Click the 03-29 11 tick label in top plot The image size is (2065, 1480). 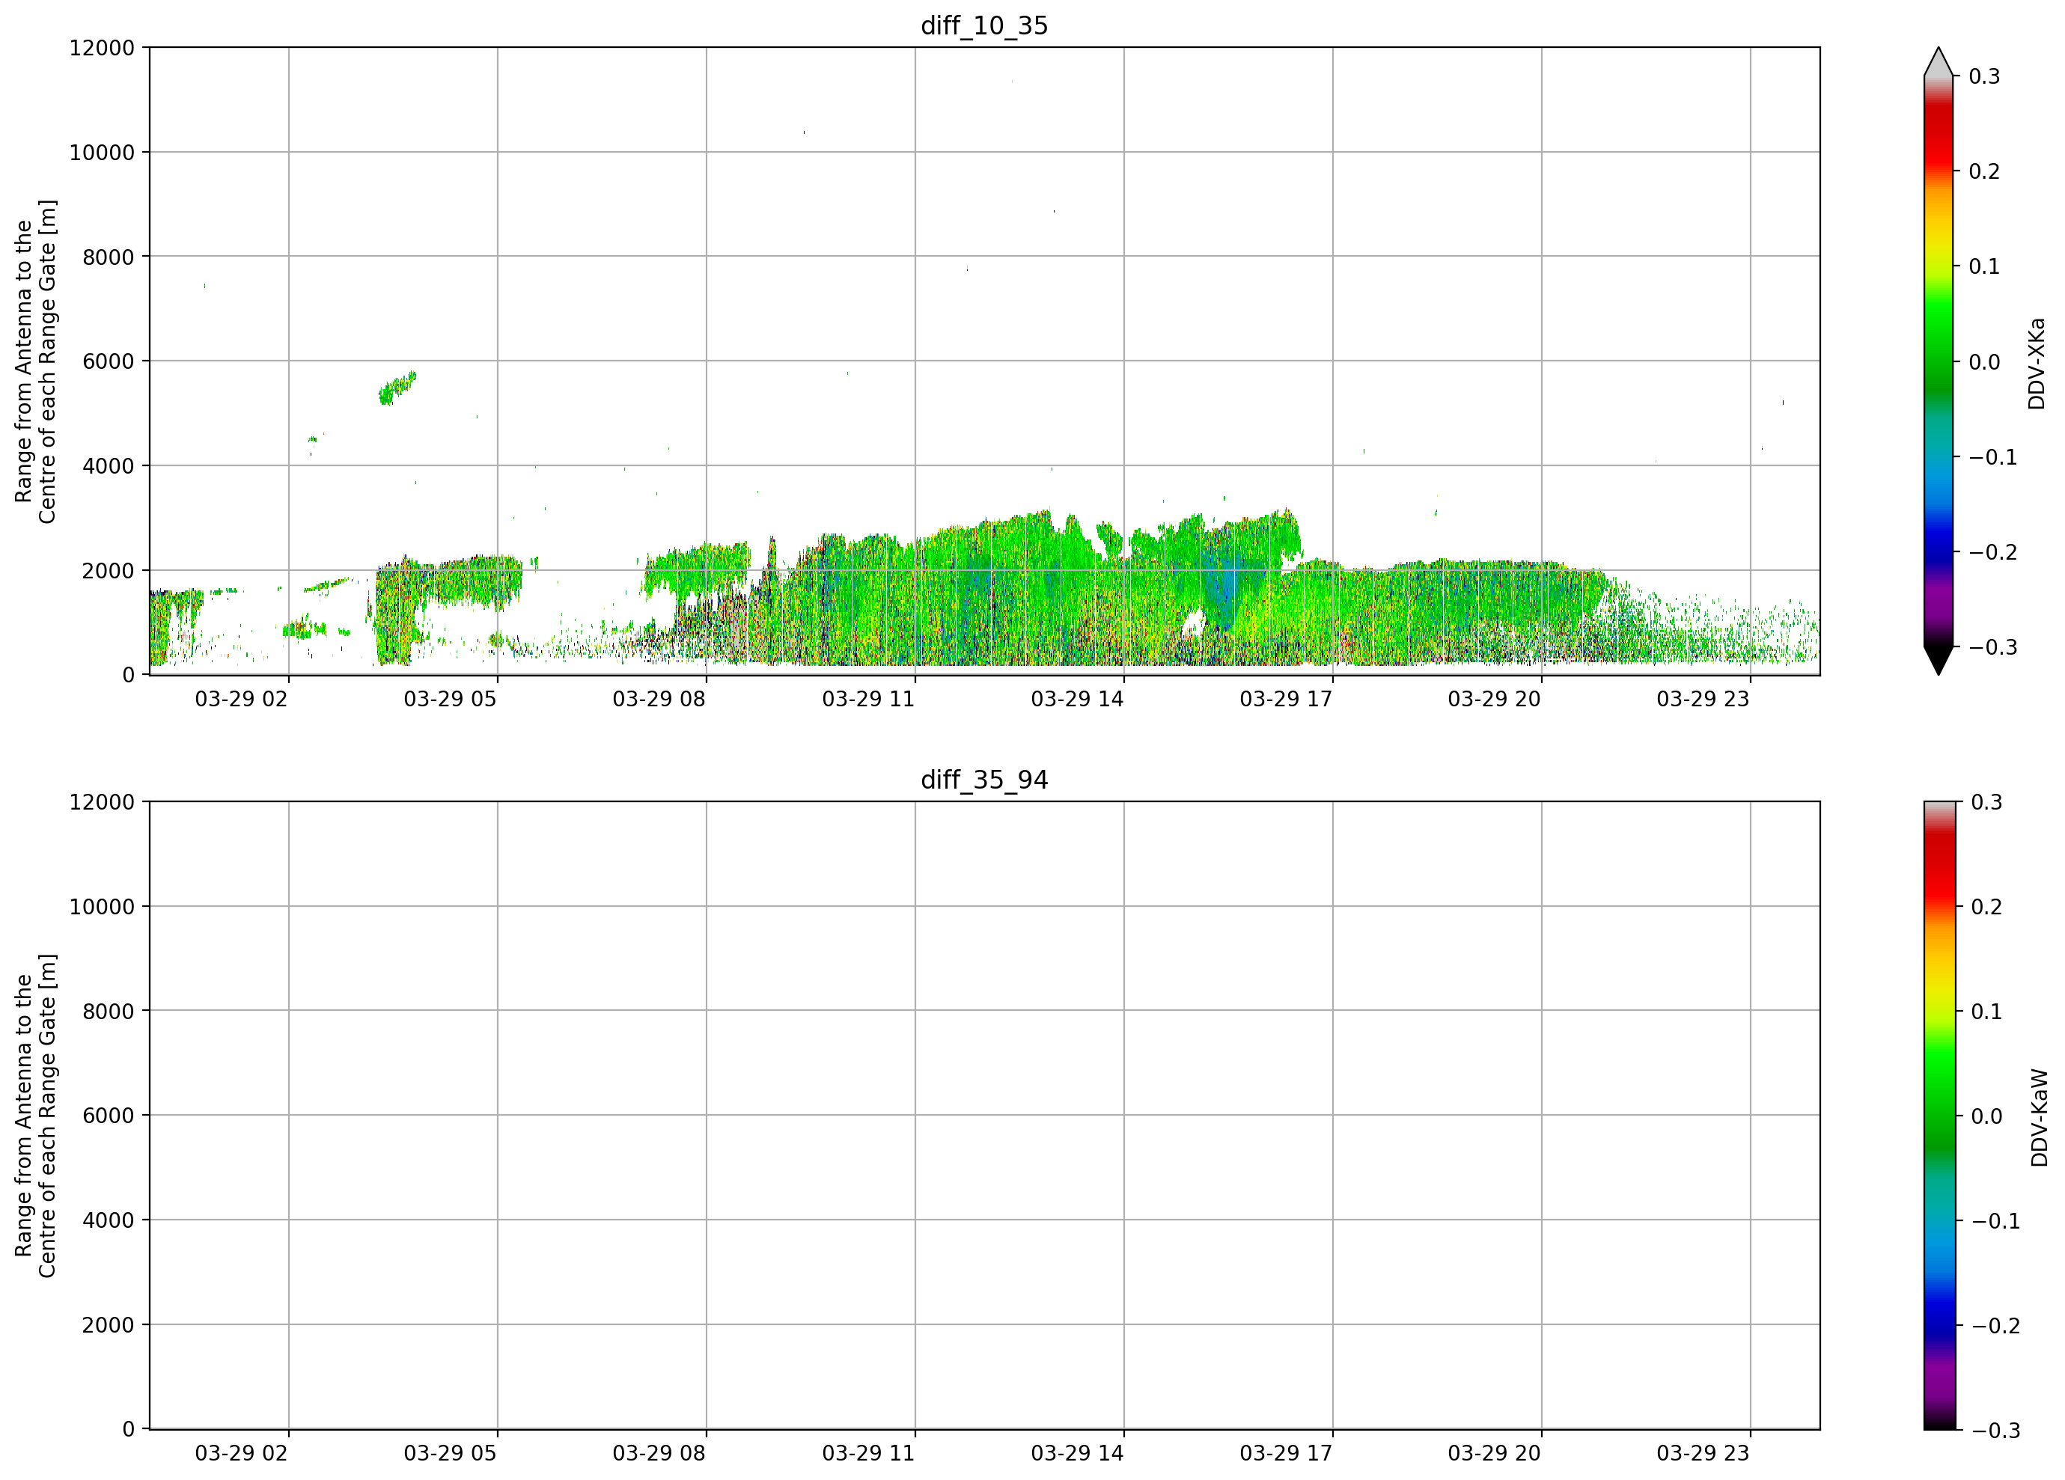[867, 699]
